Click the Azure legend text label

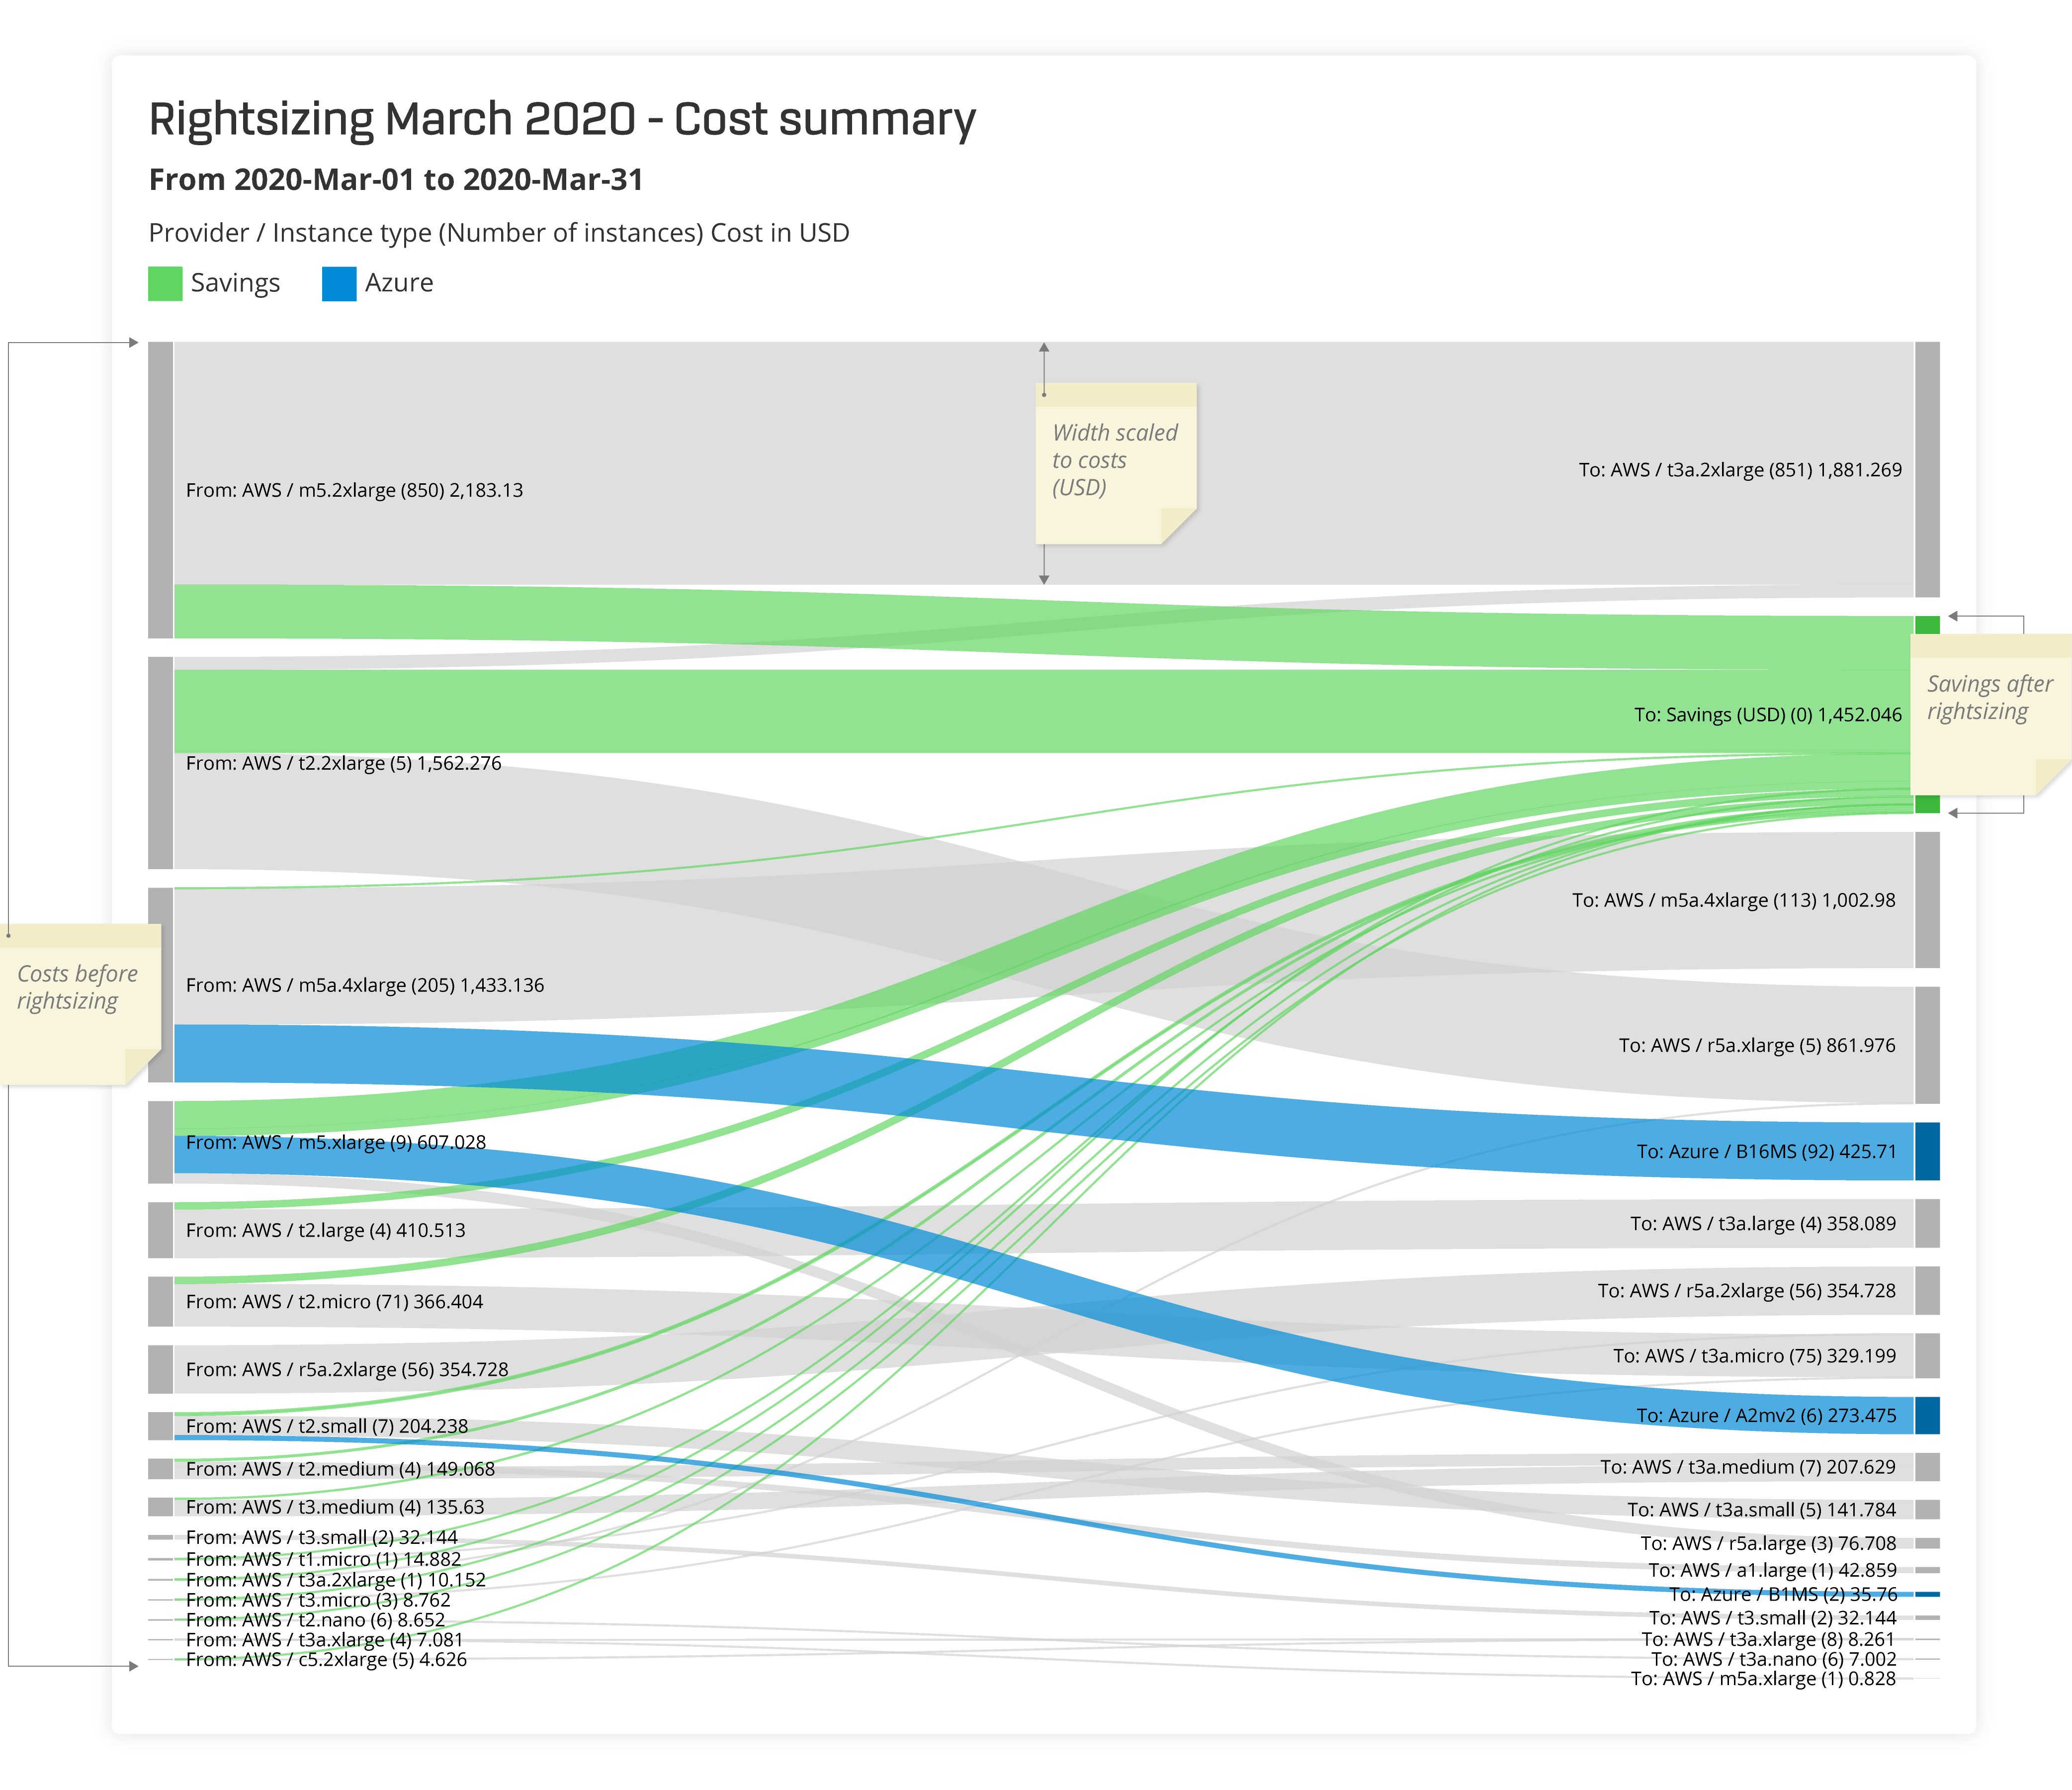[399, 283]
